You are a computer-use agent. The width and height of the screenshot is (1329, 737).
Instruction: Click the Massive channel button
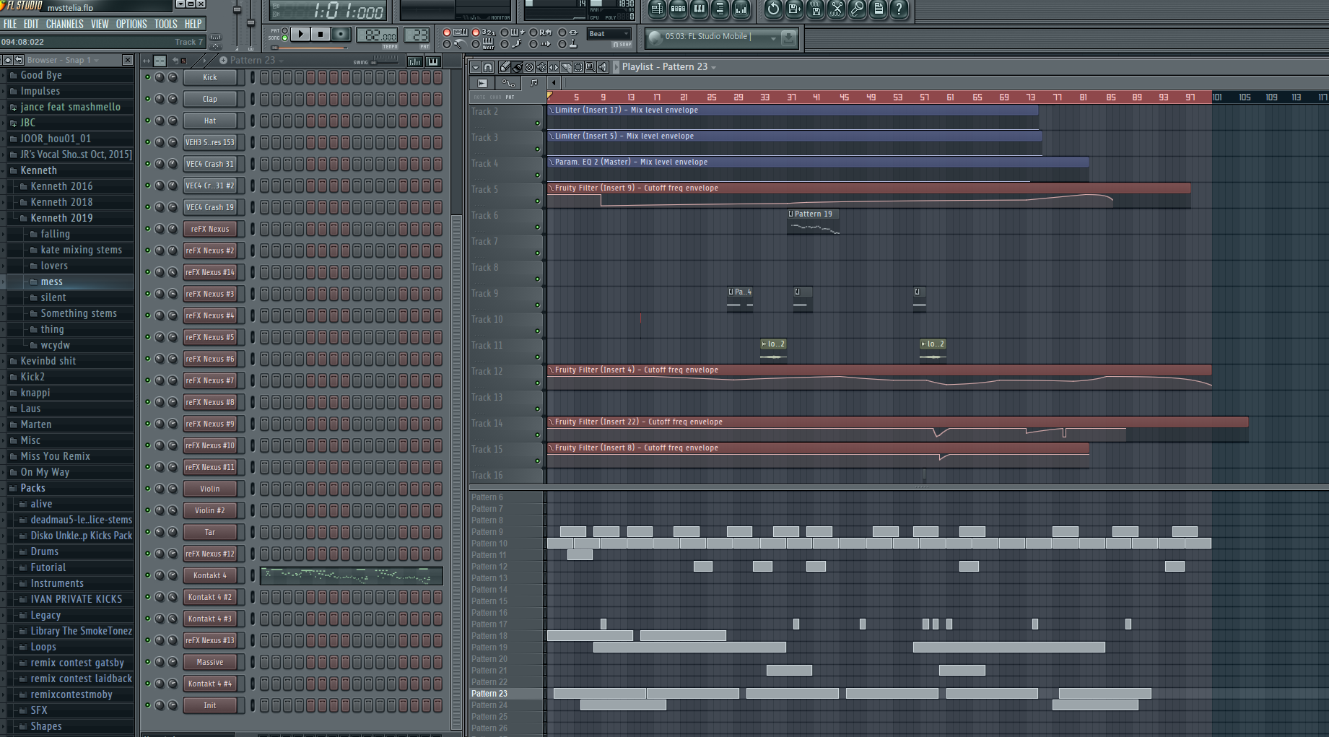(209, 662)
